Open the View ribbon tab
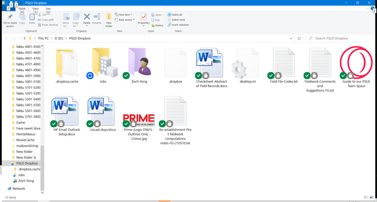 pyautogui.click(x=48, y=8)
